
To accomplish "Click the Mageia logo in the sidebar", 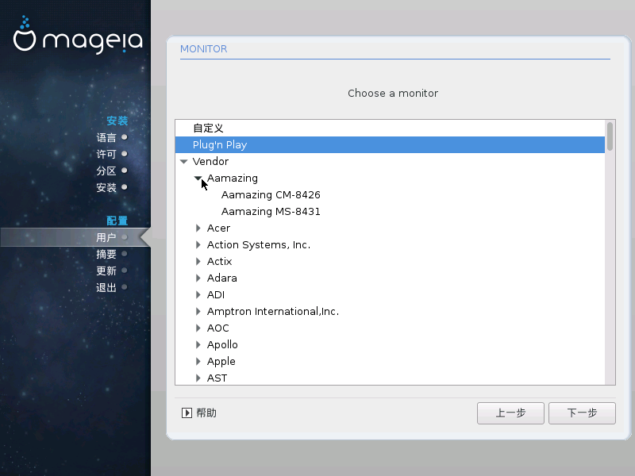I will click(x=78, y=34).
